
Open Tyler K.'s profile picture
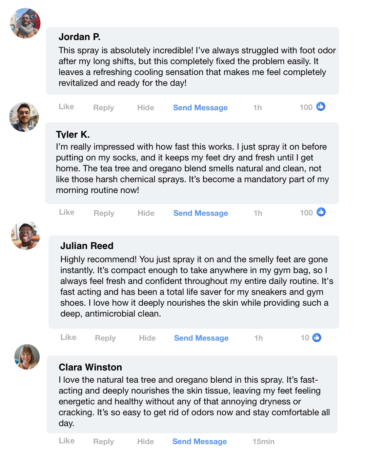pos(24,117)
